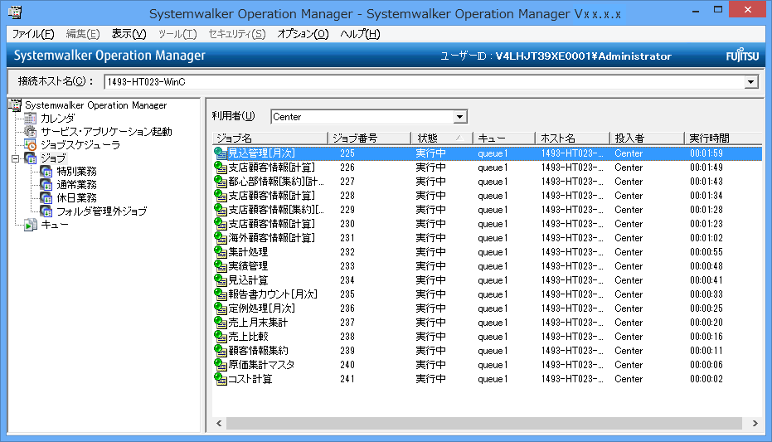The image size is (772, 442).
Task: Select サービス・アプリケーション起動 in the tree
Action: click(106, 131)
